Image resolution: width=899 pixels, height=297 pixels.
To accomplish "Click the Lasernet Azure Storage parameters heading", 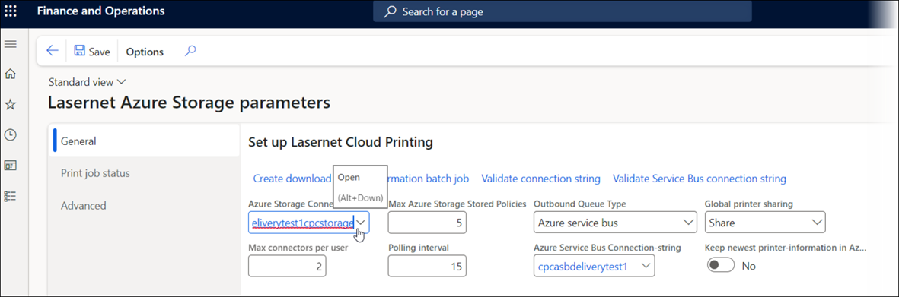I will [190, 103].
